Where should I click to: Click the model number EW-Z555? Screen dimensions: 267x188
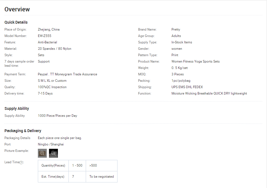coord(45,36)
